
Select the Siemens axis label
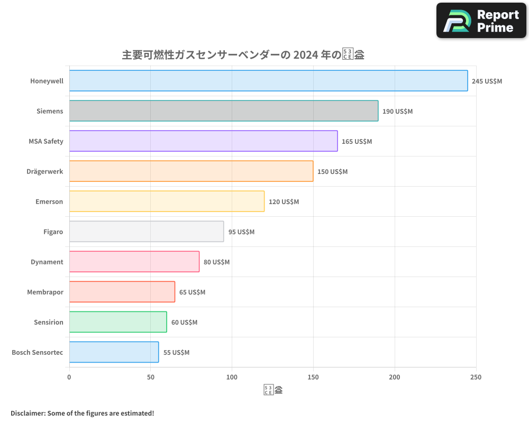pyautogui.click(x=50, y=111)
